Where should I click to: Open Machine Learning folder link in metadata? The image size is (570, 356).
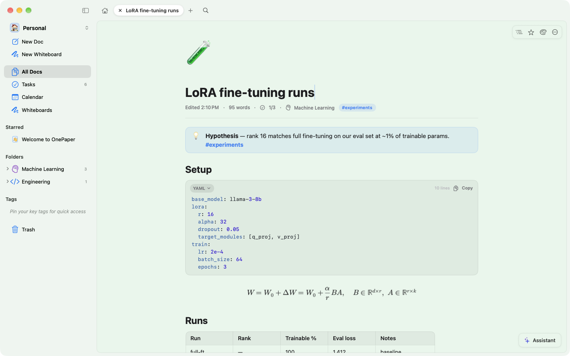[310, 108]
